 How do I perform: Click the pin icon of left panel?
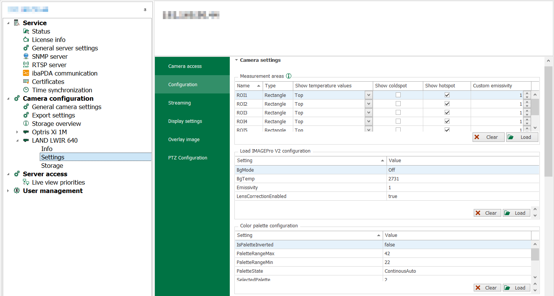(x=145, y=10)
